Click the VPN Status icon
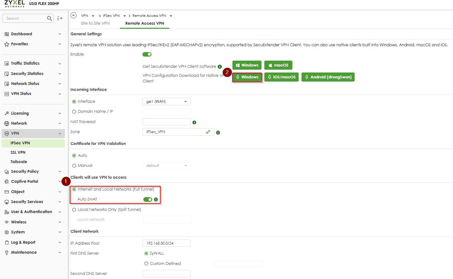 7,94
